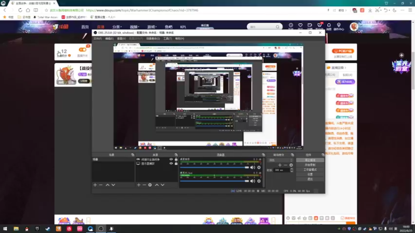Toggle visibility of display capture source
The height and width of the screenshot is (233, 415).
pos(171,164)
